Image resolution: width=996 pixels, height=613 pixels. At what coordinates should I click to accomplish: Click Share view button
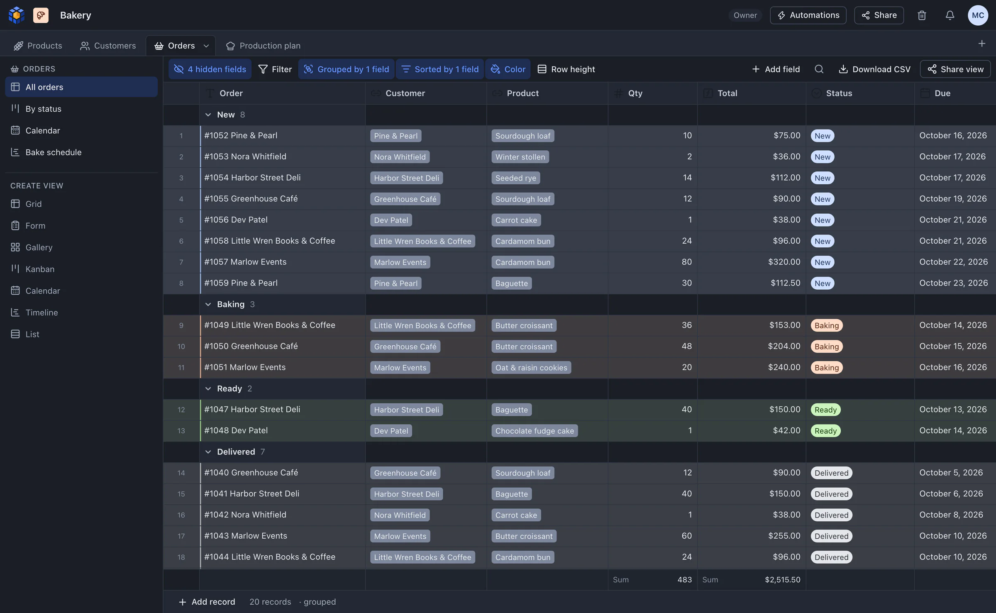955,69
